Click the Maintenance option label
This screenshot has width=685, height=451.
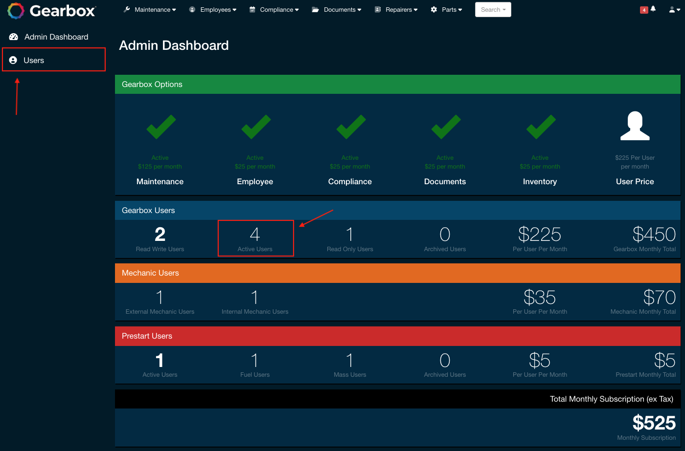click(160, 182)
